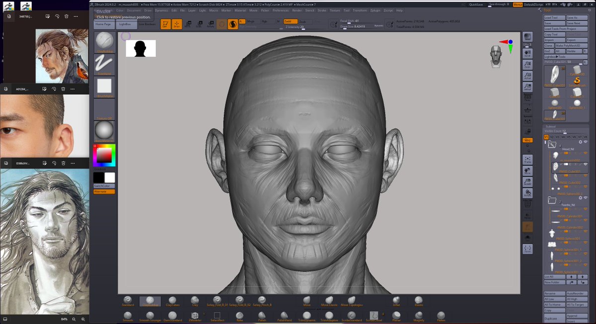Select the ClayTubes brush
The width and height of the screenshot is (596, 324).
[x=172, y=301]
